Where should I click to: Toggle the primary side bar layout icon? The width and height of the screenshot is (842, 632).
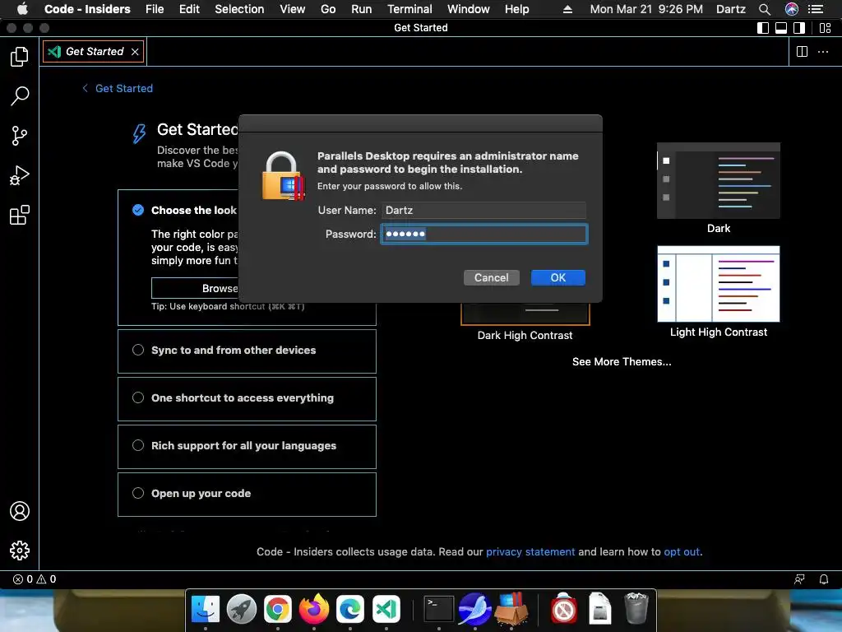(x=762, y=28)
